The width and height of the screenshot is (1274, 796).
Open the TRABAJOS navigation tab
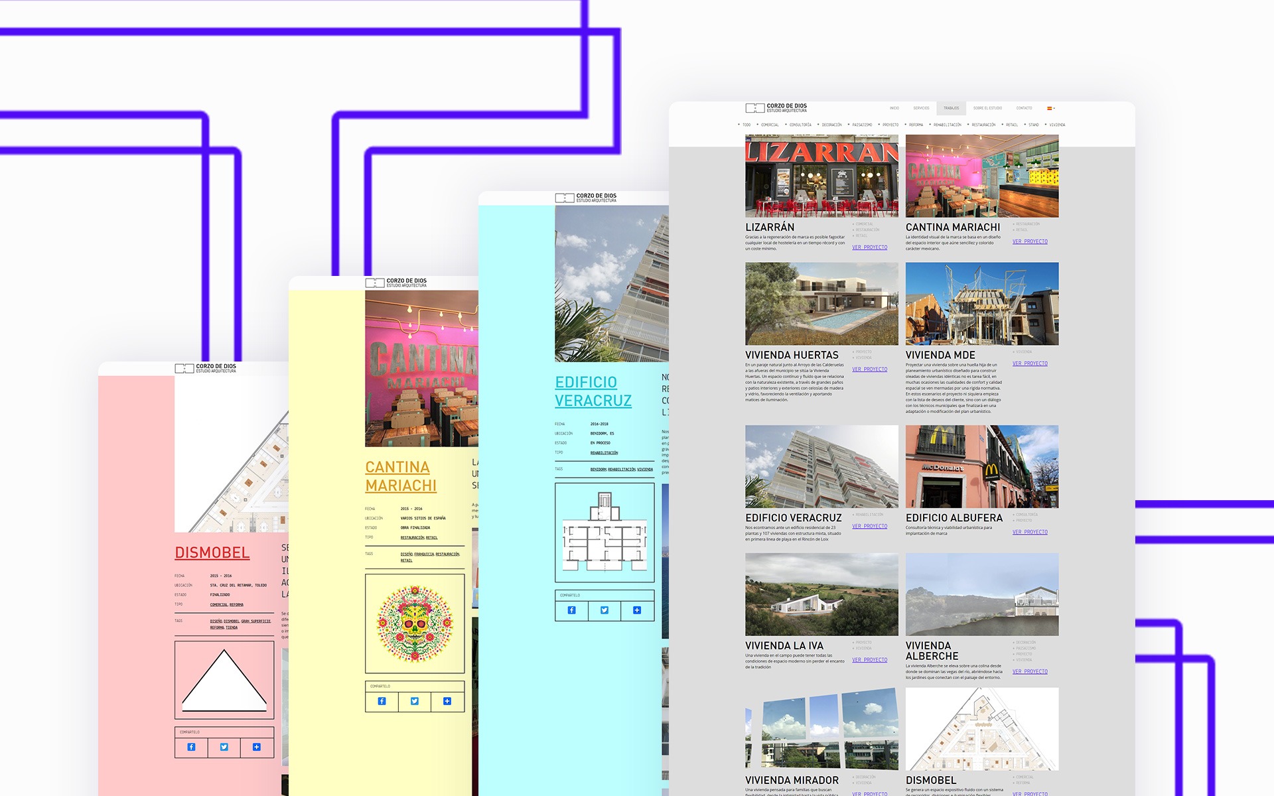[950, 108]
